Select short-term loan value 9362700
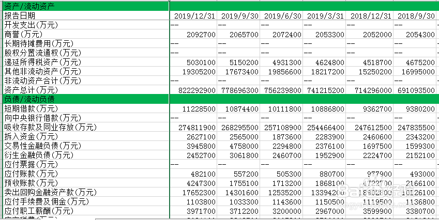Screen dimensions: 439x220 (369, 108)
